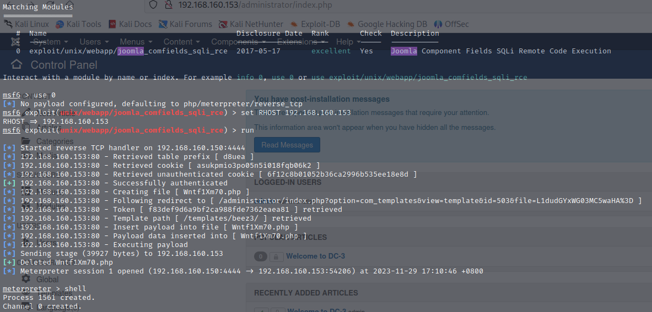Open the Kali Forums bookmark
Viewport: 652px width, 312px height.
point(185,24)
